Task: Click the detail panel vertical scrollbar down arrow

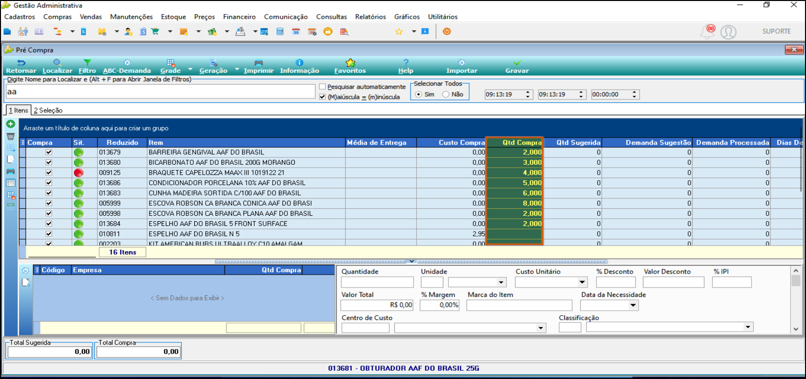Action: [x=796, y=329]
